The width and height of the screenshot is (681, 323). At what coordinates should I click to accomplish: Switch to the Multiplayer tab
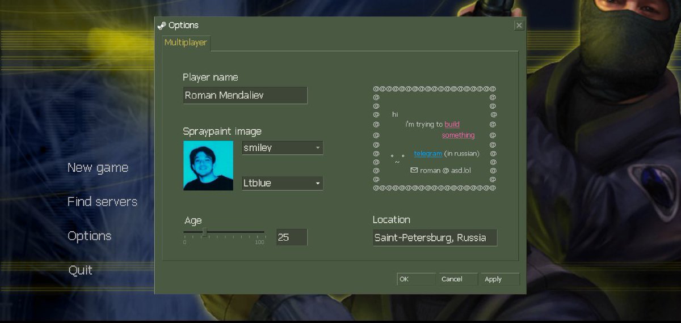coord(186,42)
